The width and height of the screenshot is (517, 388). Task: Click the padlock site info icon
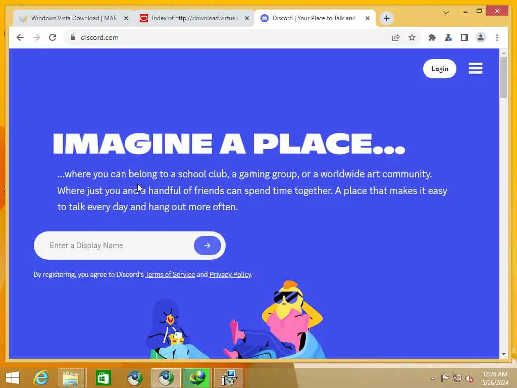[73, 37]
